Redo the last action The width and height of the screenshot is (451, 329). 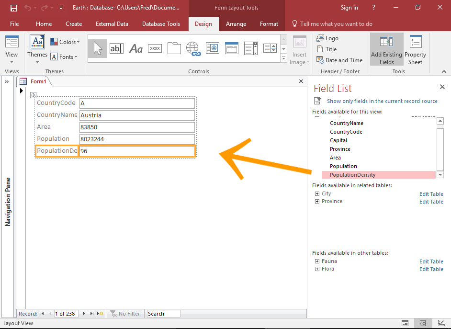coord(45,8)
